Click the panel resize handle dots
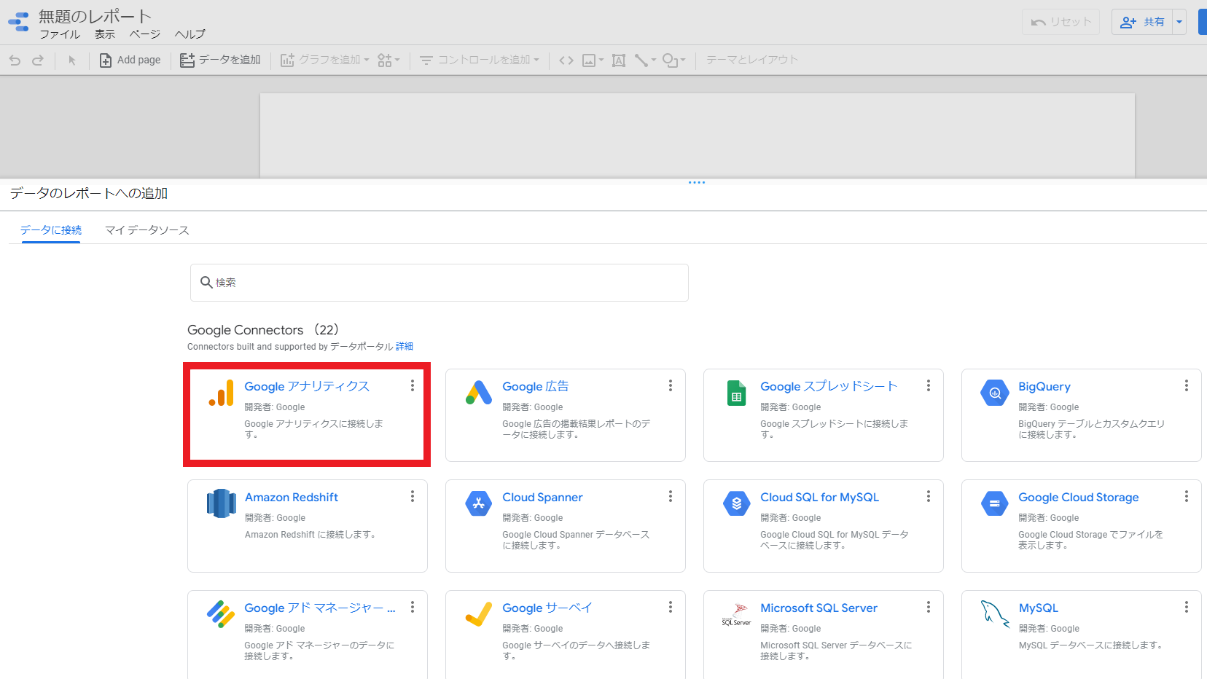1207x679 pixels. click(697, 182)
